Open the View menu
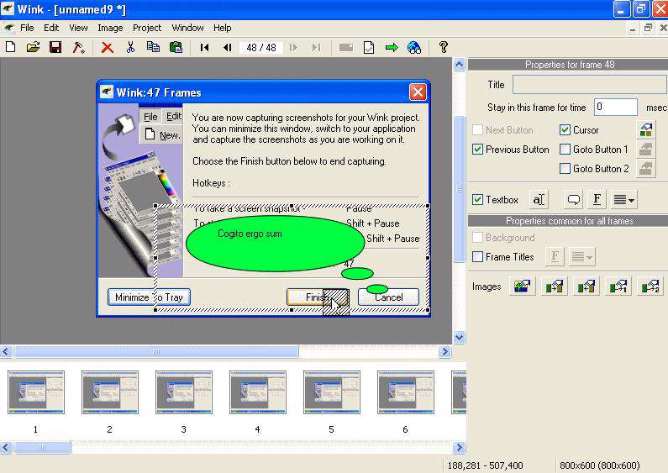Image resolution: width=668 pixels, height=473 pixels. click(x=78, y=28)
